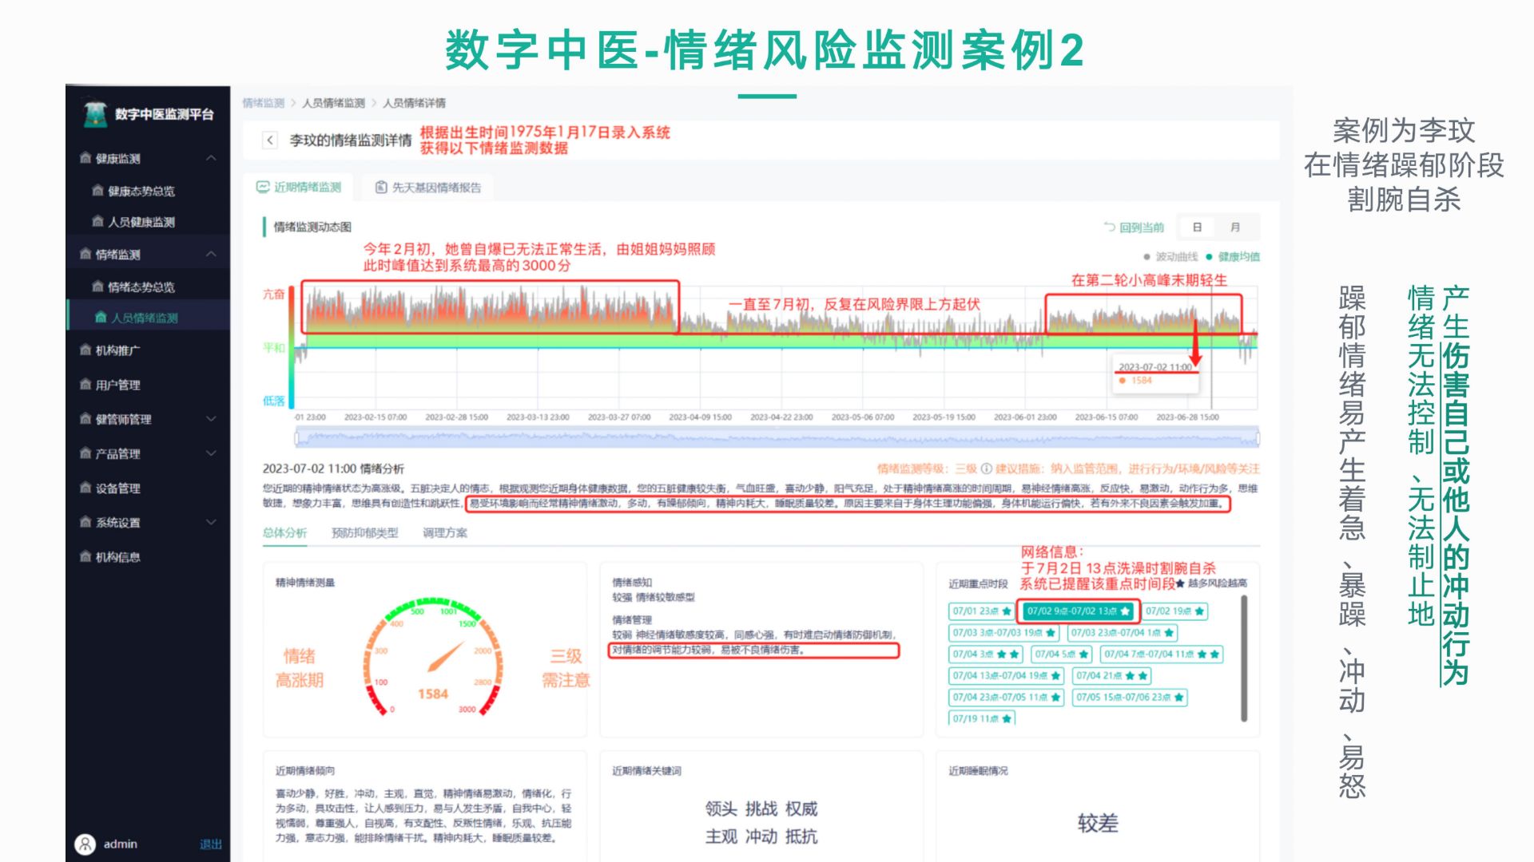Click the chart timeline range slider
1534x862 pixels.
(777, 437)
